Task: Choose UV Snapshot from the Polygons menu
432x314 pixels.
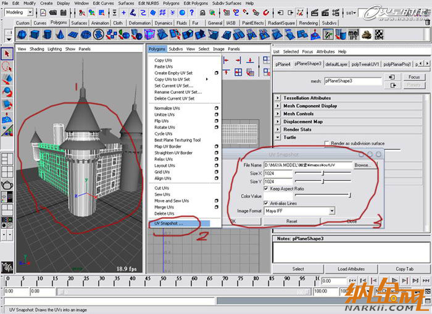Action: [168, 223]
